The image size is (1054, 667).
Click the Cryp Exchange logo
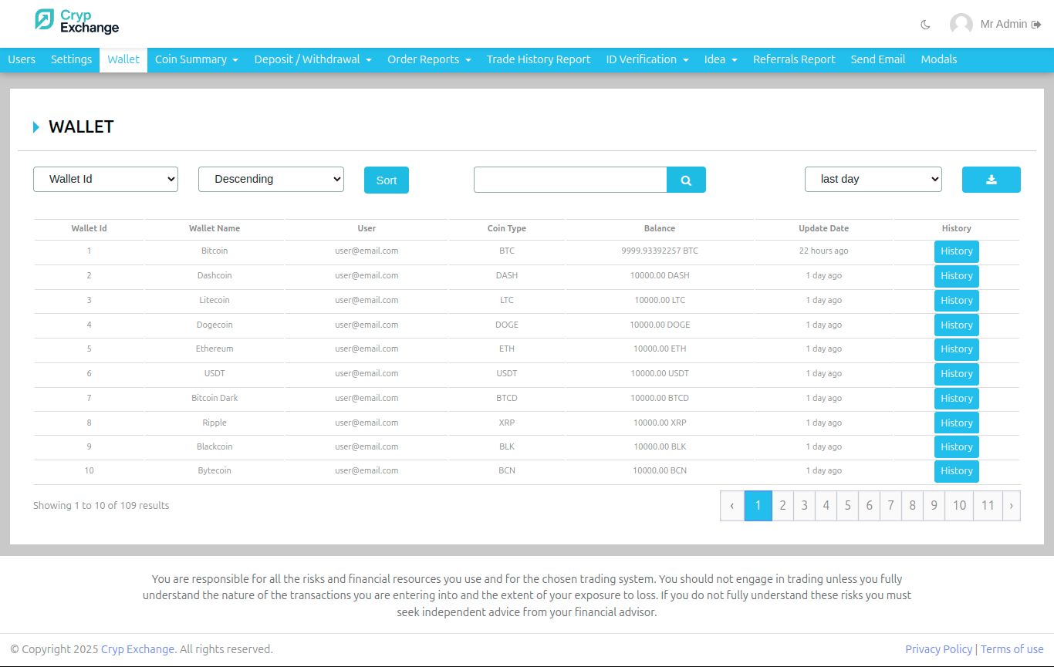[77, 22]
